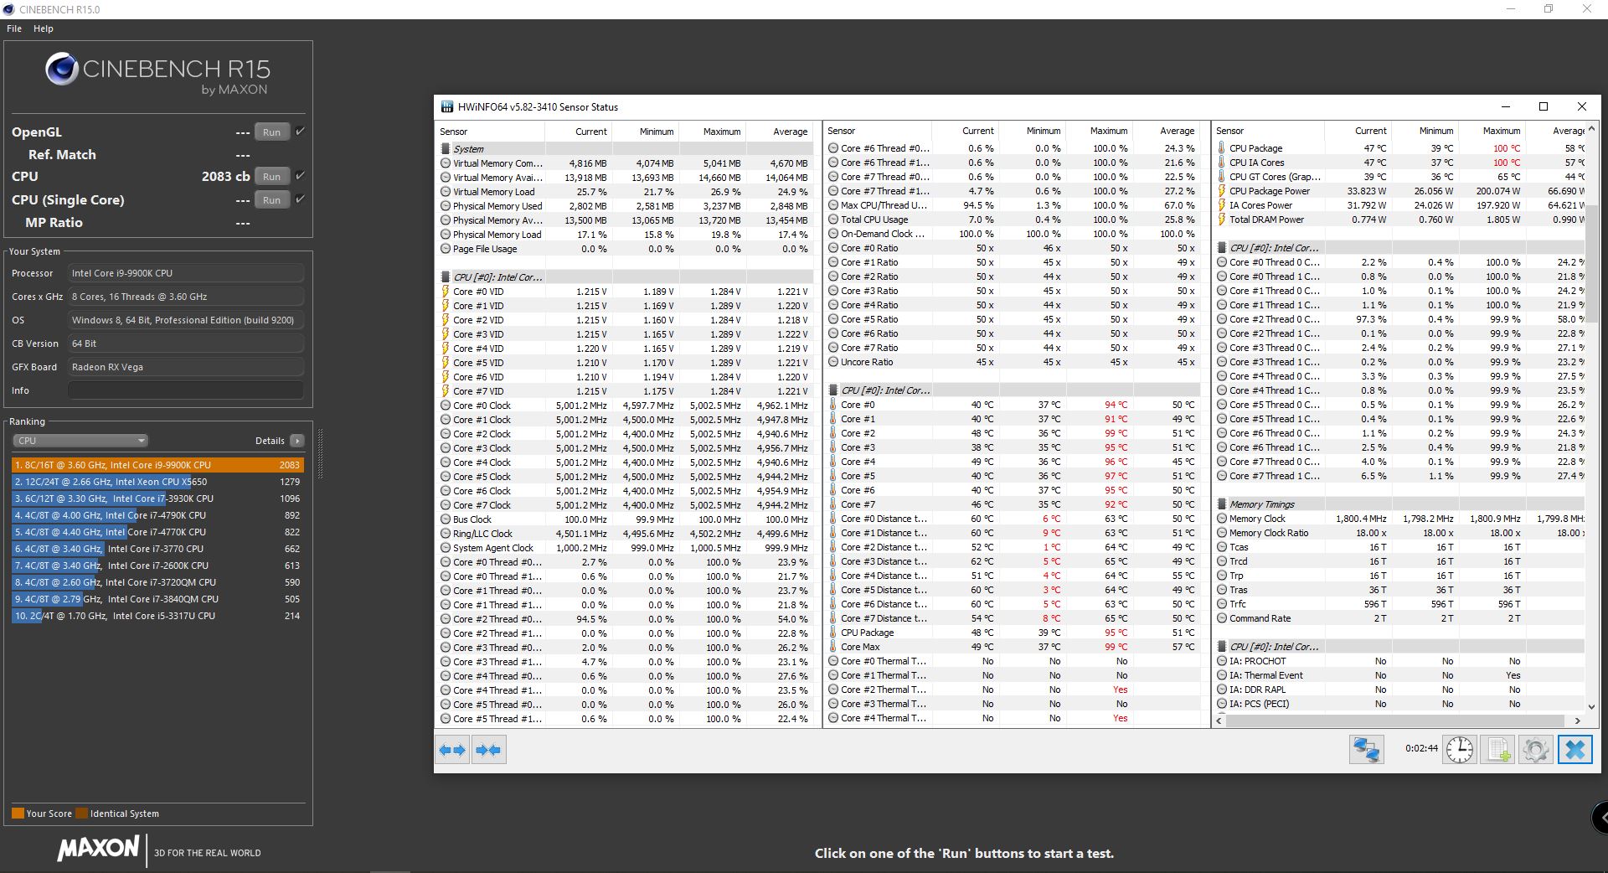Click the Cinebench title bar app icon
The width and height of the screenshot is (1608, 873).
tap(8, 9)
